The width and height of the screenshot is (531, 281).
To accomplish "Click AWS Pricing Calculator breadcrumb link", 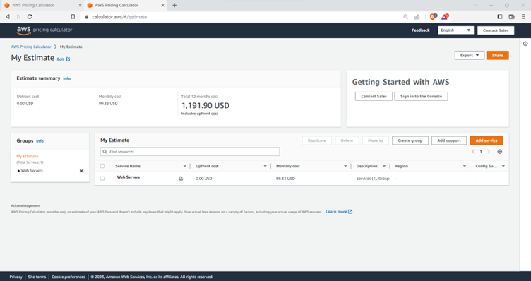I will [x=31, y=47].
